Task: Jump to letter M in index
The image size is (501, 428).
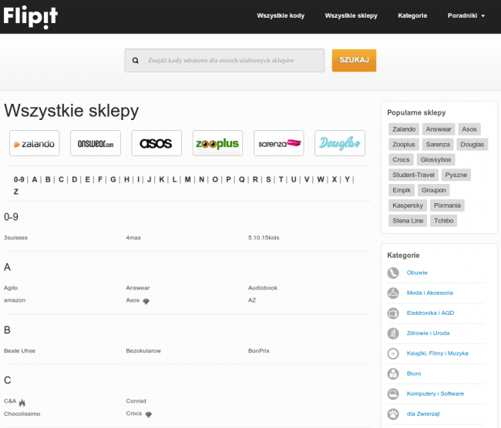Action: point(187,179)
